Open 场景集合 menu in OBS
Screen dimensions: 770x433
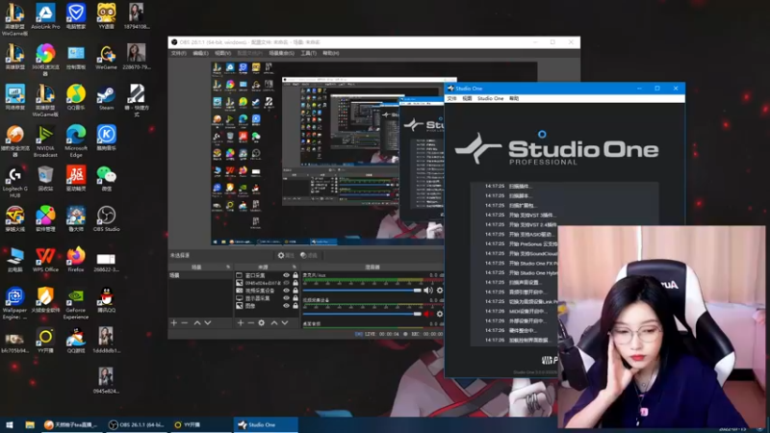(281, 53)
